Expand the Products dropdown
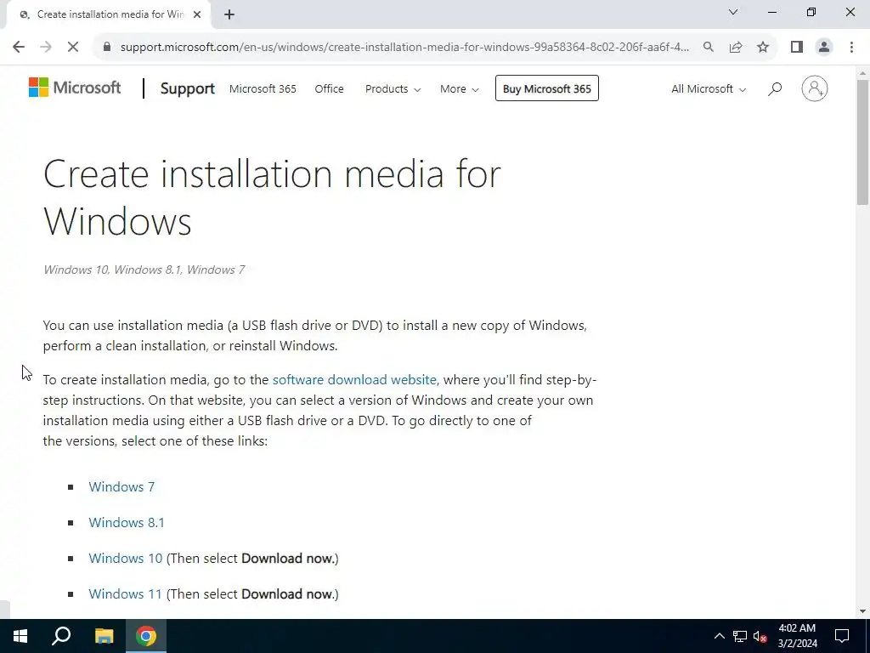The width and height of the screenshot is (870, 653). [393, 88]
